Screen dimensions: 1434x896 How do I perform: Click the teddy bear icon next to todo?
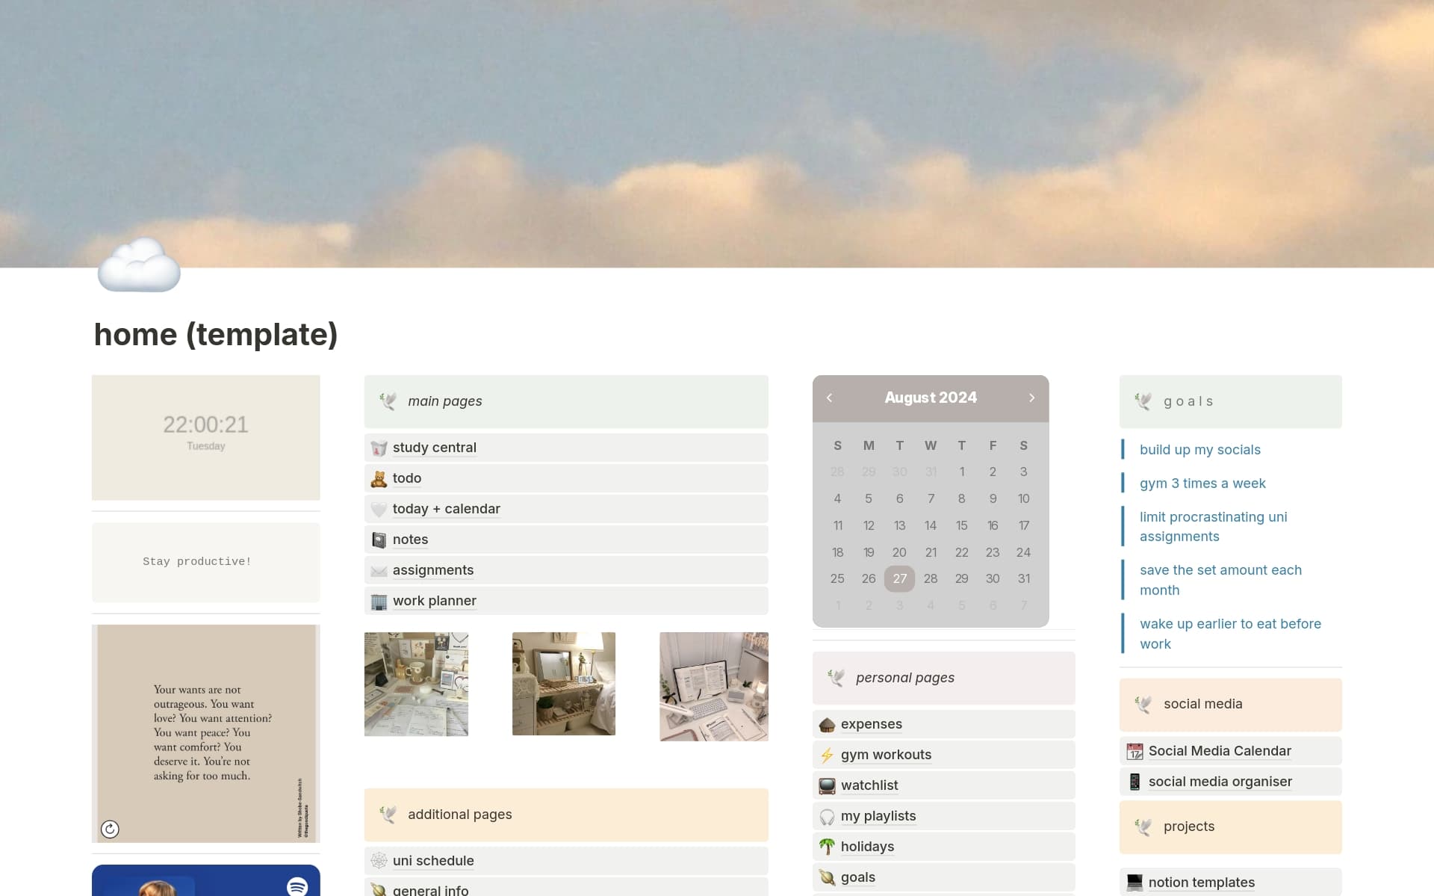pyautogui.click(x=379, y=478)
